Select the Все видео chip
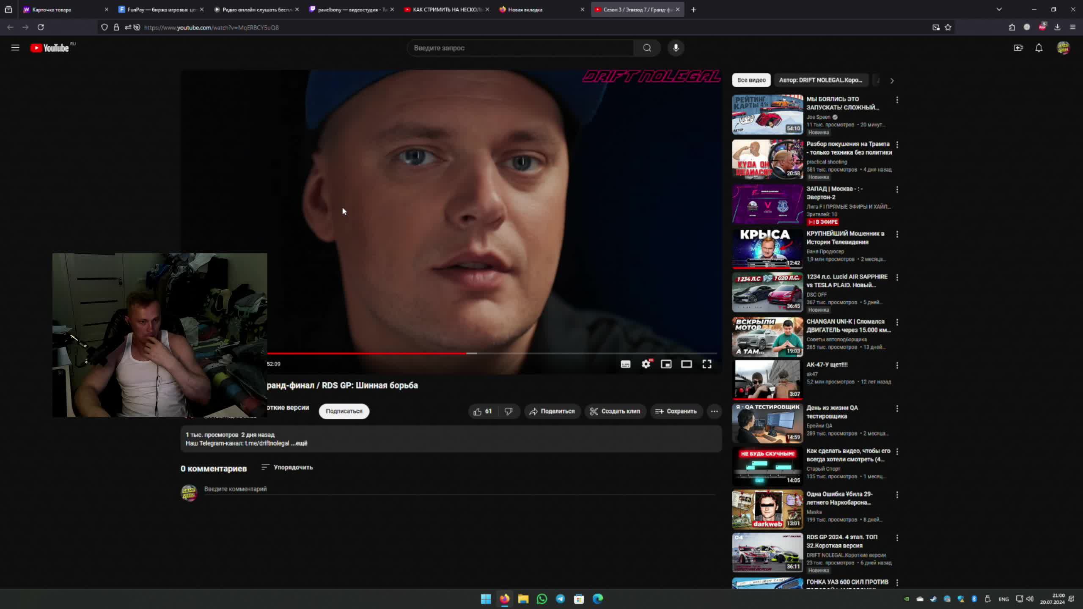Screen dimensions: 1083x609 point(751,80)
